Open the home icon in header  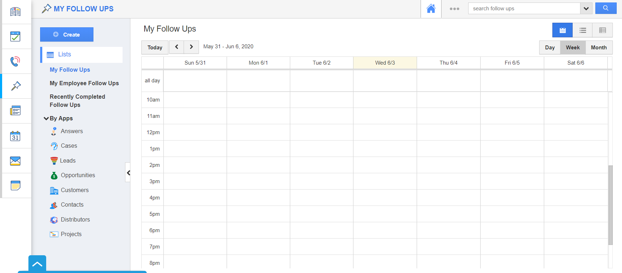pyautogui.click(x=431, y=9)
